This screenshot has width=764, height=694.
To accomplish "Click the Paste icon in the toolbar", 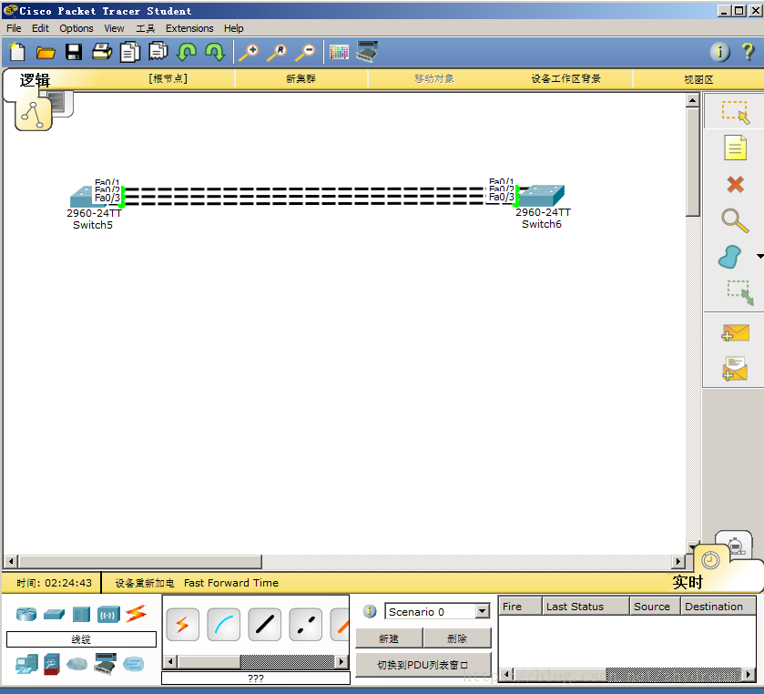I will (158, 51).
